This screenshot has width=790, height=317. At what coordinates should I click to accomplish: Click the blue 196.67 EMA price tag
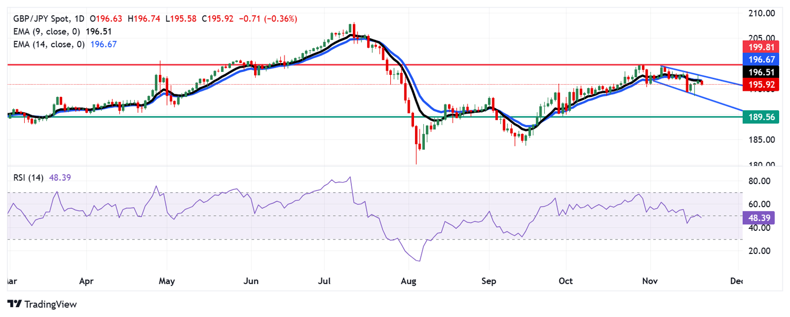[762, 61]
